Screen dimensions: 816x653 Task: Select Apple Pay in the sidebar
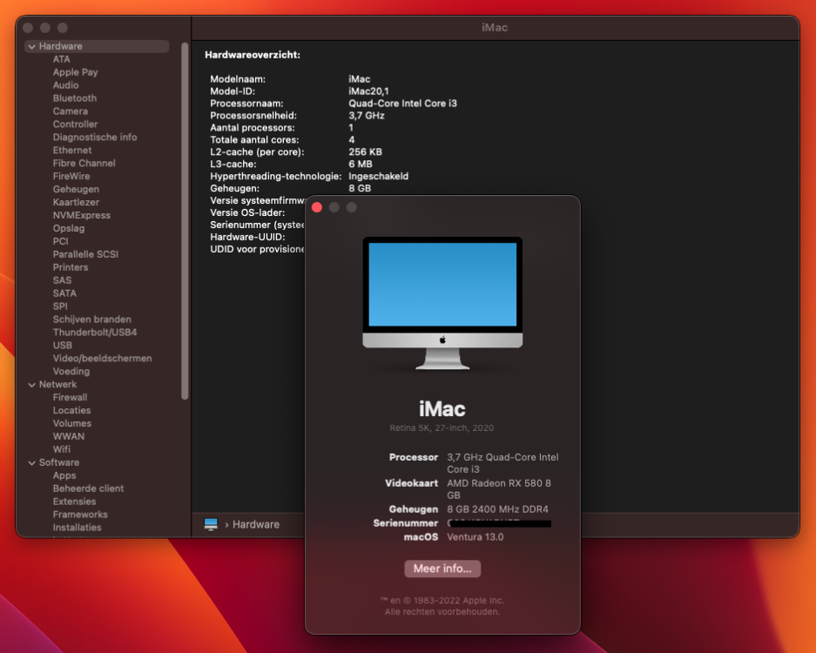pos(76,72)
